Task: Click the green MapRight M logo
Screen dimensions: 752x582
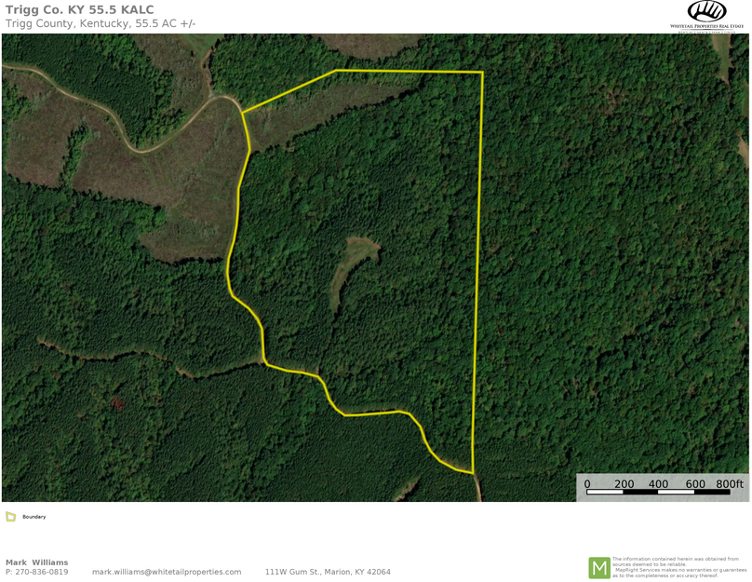Action: (x=599, y=568)
